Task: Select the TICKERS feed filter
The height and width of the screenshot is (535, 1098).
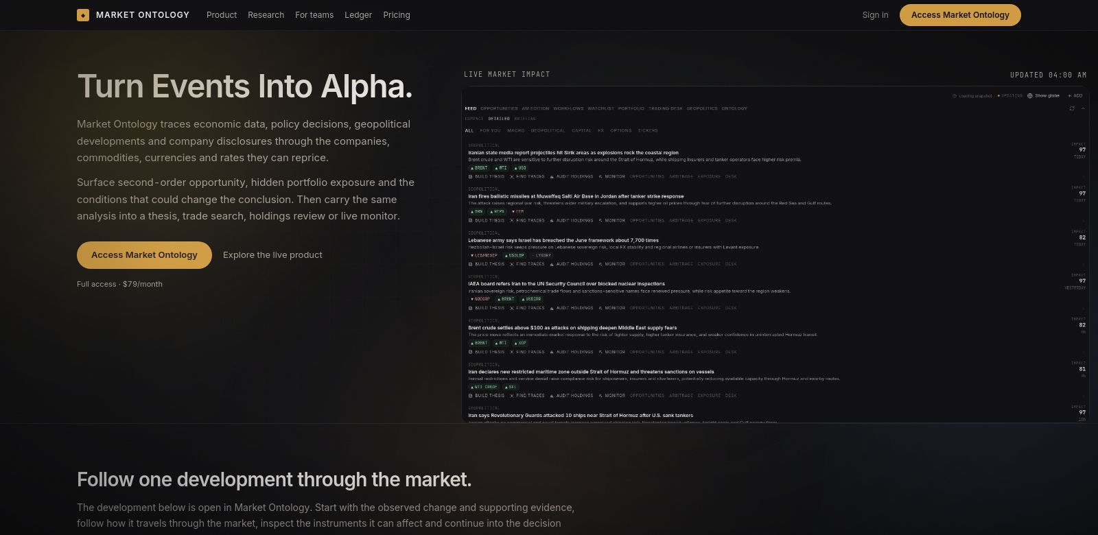Action: click(648, 130)
